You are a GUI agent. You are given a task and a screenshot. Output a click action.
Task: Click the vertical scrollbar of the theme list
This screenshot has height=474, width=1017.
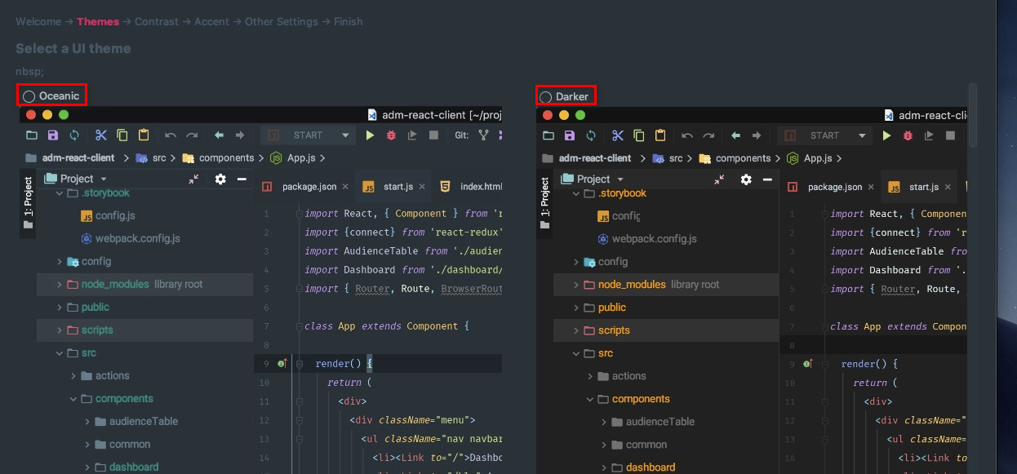coord(973,115)
